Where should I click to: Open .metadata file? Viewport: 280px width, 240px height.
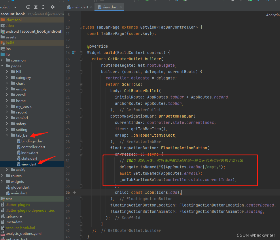[32, 222]
